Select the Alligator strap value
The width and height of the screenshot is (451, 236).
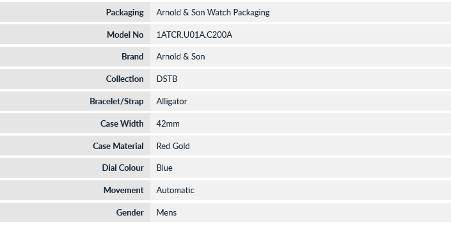click(x=171, y=101)
